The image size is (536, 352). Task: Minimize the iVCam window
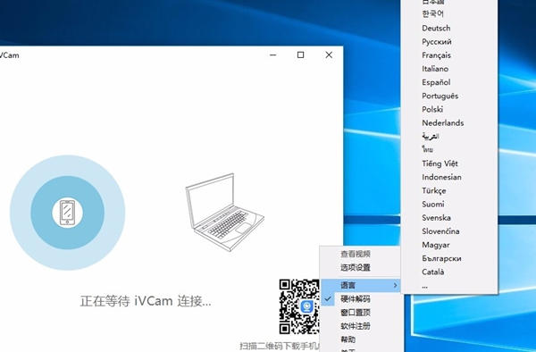point(272,55)
